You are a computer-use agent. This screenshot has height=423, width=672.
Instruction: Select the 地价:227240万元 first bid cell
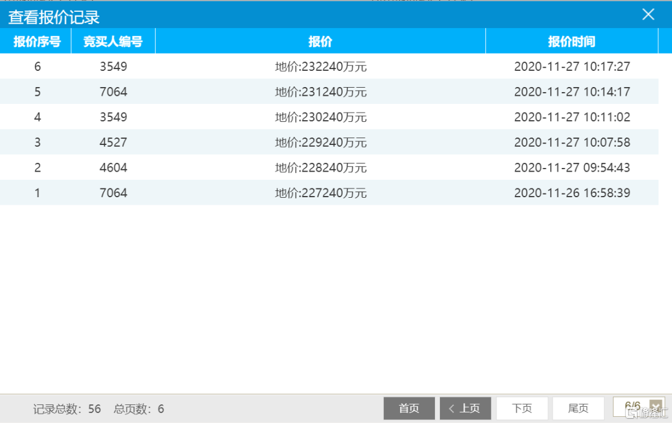pyautogui.click(x=320, y=193)
